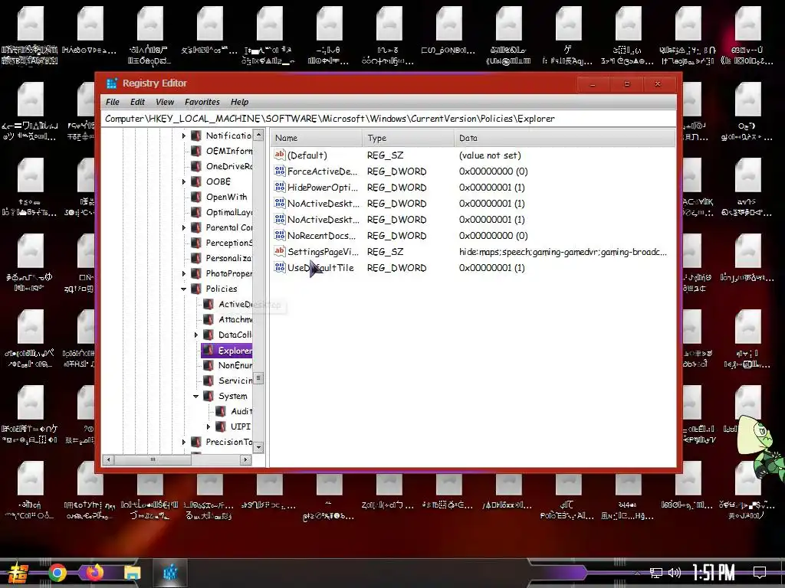Open the Action Center notification icon
785x588 pixels.
pos(760,573)
